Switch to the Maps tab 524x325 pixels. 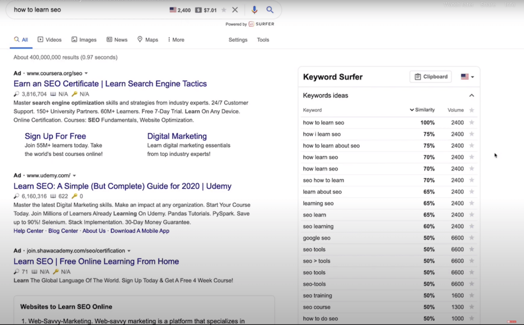coord(147,39)
